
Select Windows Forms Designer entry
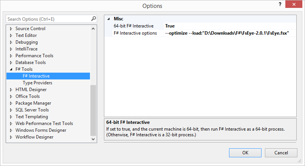coord(41,130)
